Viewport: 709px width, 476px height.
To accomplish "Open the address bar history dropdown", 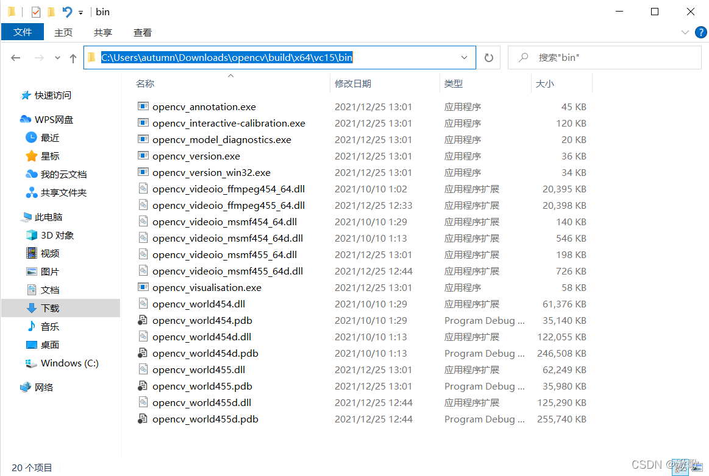I will [464, 57].
